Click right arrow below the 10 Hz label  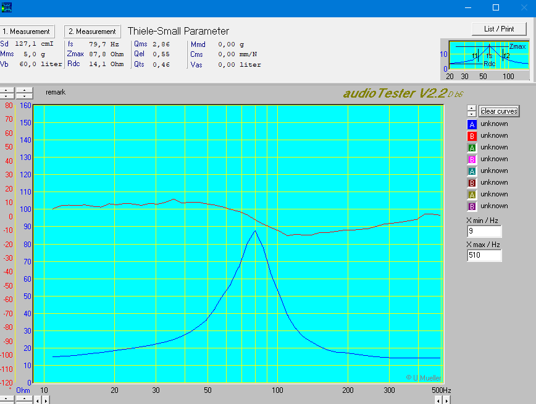click(x=46, y=400)
